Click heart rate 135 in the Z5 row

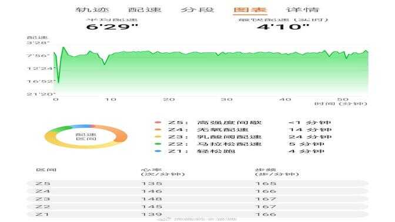tap(152, 183)
